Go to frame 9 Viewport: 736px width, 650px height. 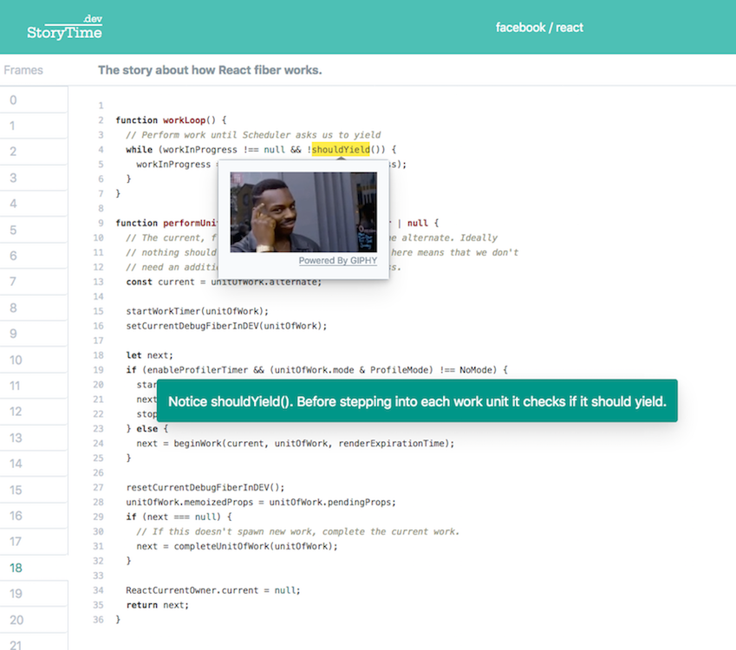[x=34, y=334]
